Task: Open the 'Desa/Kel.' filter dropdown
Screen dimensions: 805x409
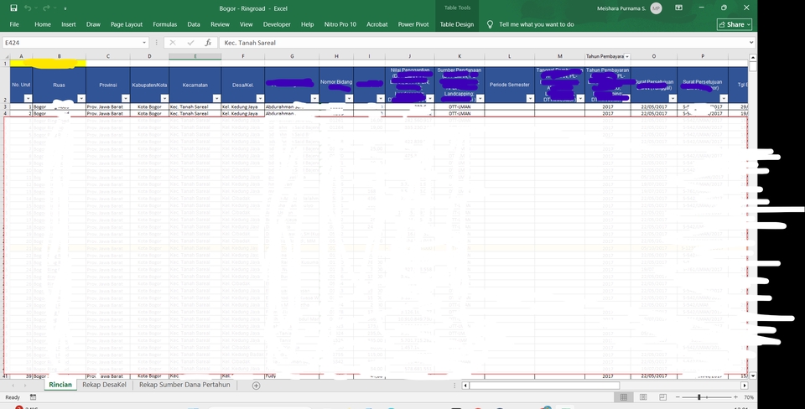Action: click(260, 98)
